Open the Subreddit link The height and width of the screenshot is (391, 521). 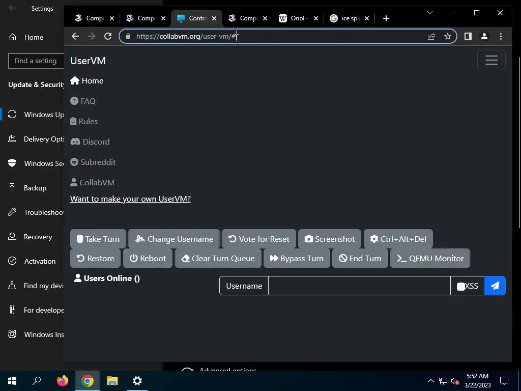click(x=93, y=162)
